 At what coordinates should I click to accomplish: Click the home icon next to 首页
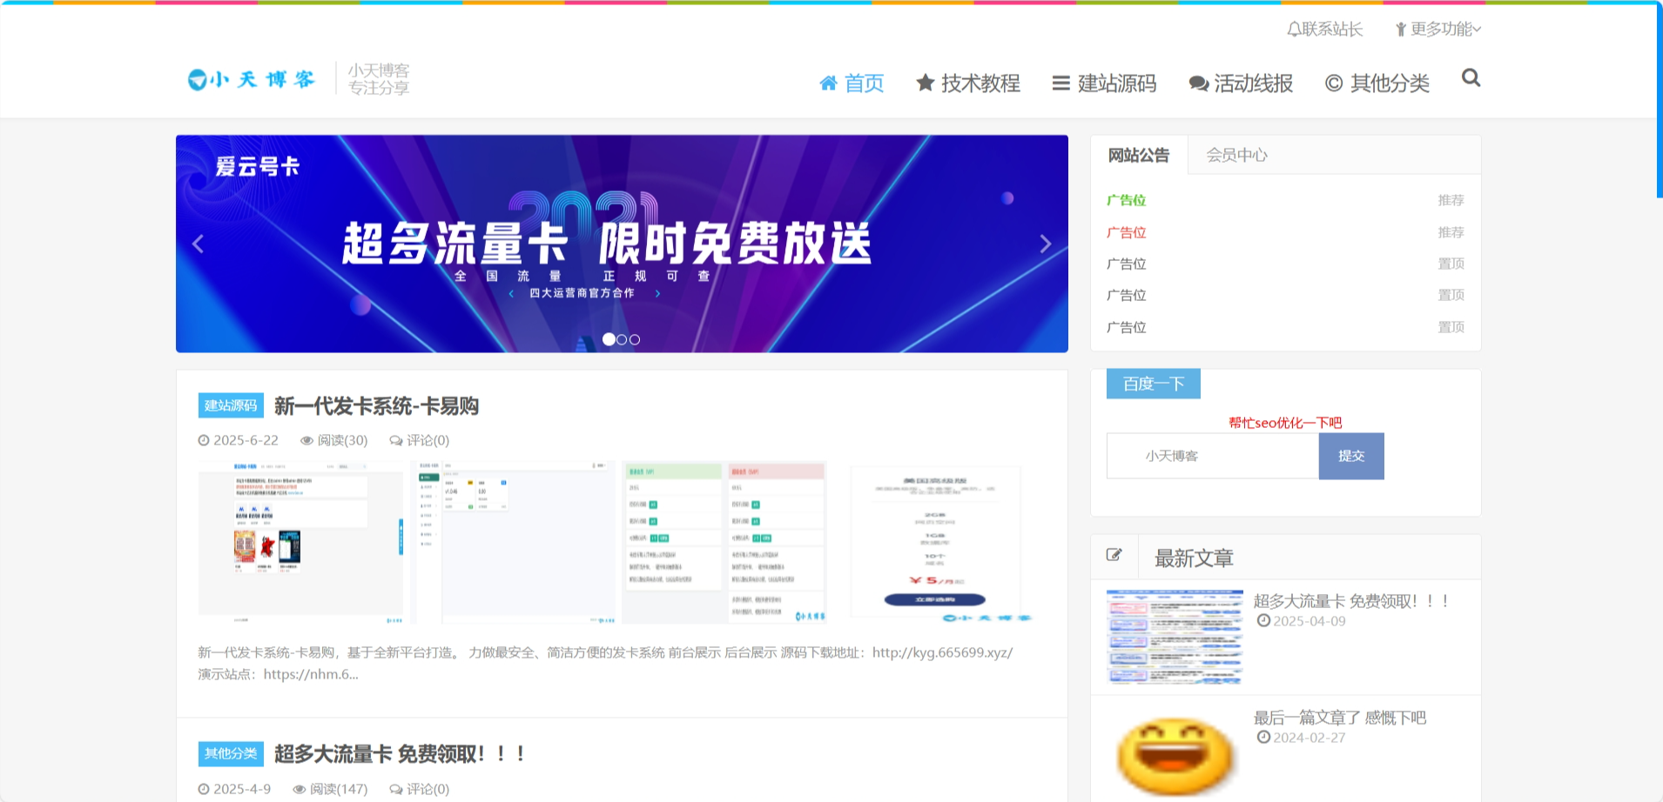(x=828, y=83)
